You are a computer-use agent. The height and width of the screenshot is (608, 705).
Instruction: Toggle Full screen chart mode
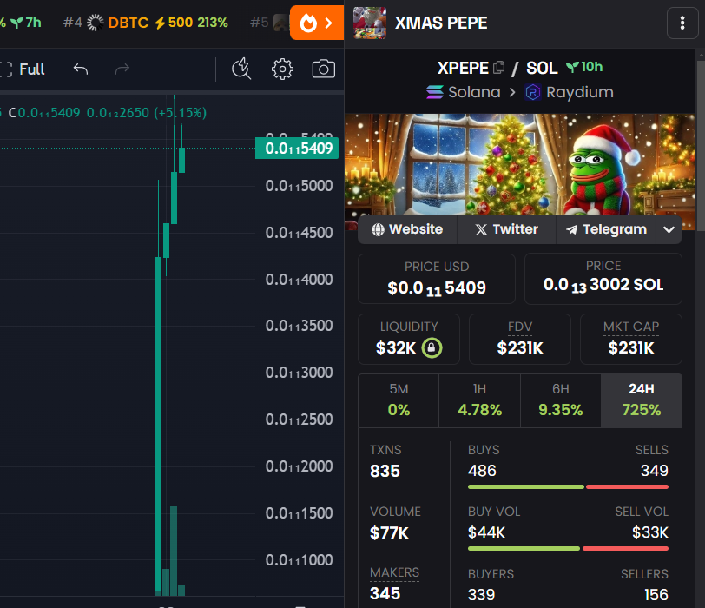tap(23, 69)
